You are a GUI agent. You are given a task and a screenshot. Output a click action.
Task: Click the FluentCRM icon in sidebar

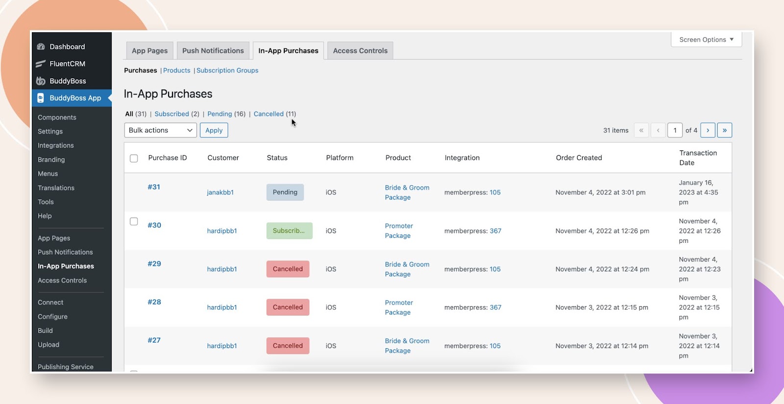pyautogui.click(x=41, y=64)
